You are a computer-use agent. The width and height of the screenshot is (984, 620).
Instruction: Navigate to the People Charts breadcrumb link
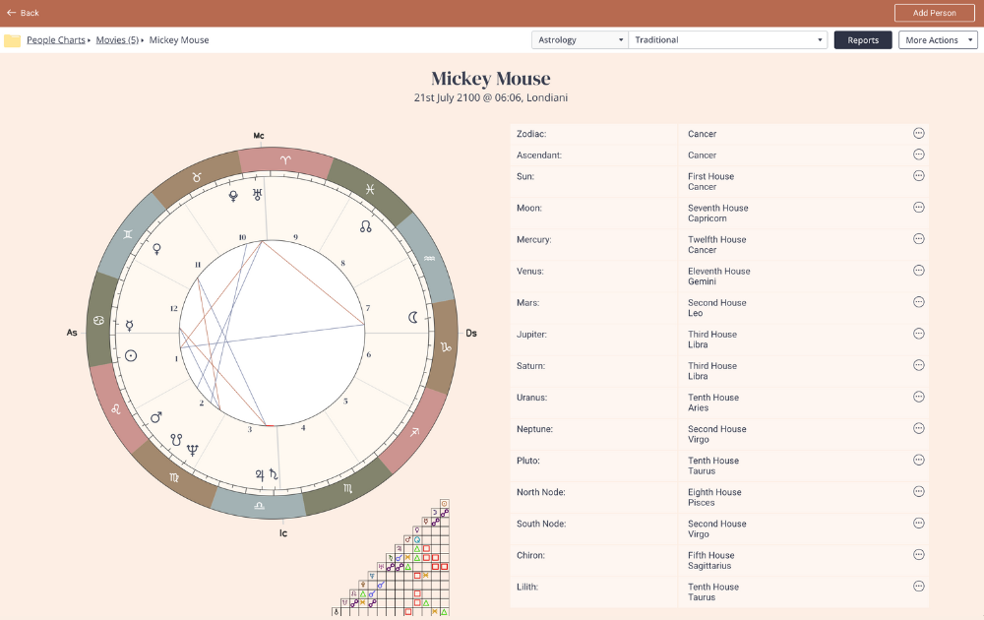[56, 40]
